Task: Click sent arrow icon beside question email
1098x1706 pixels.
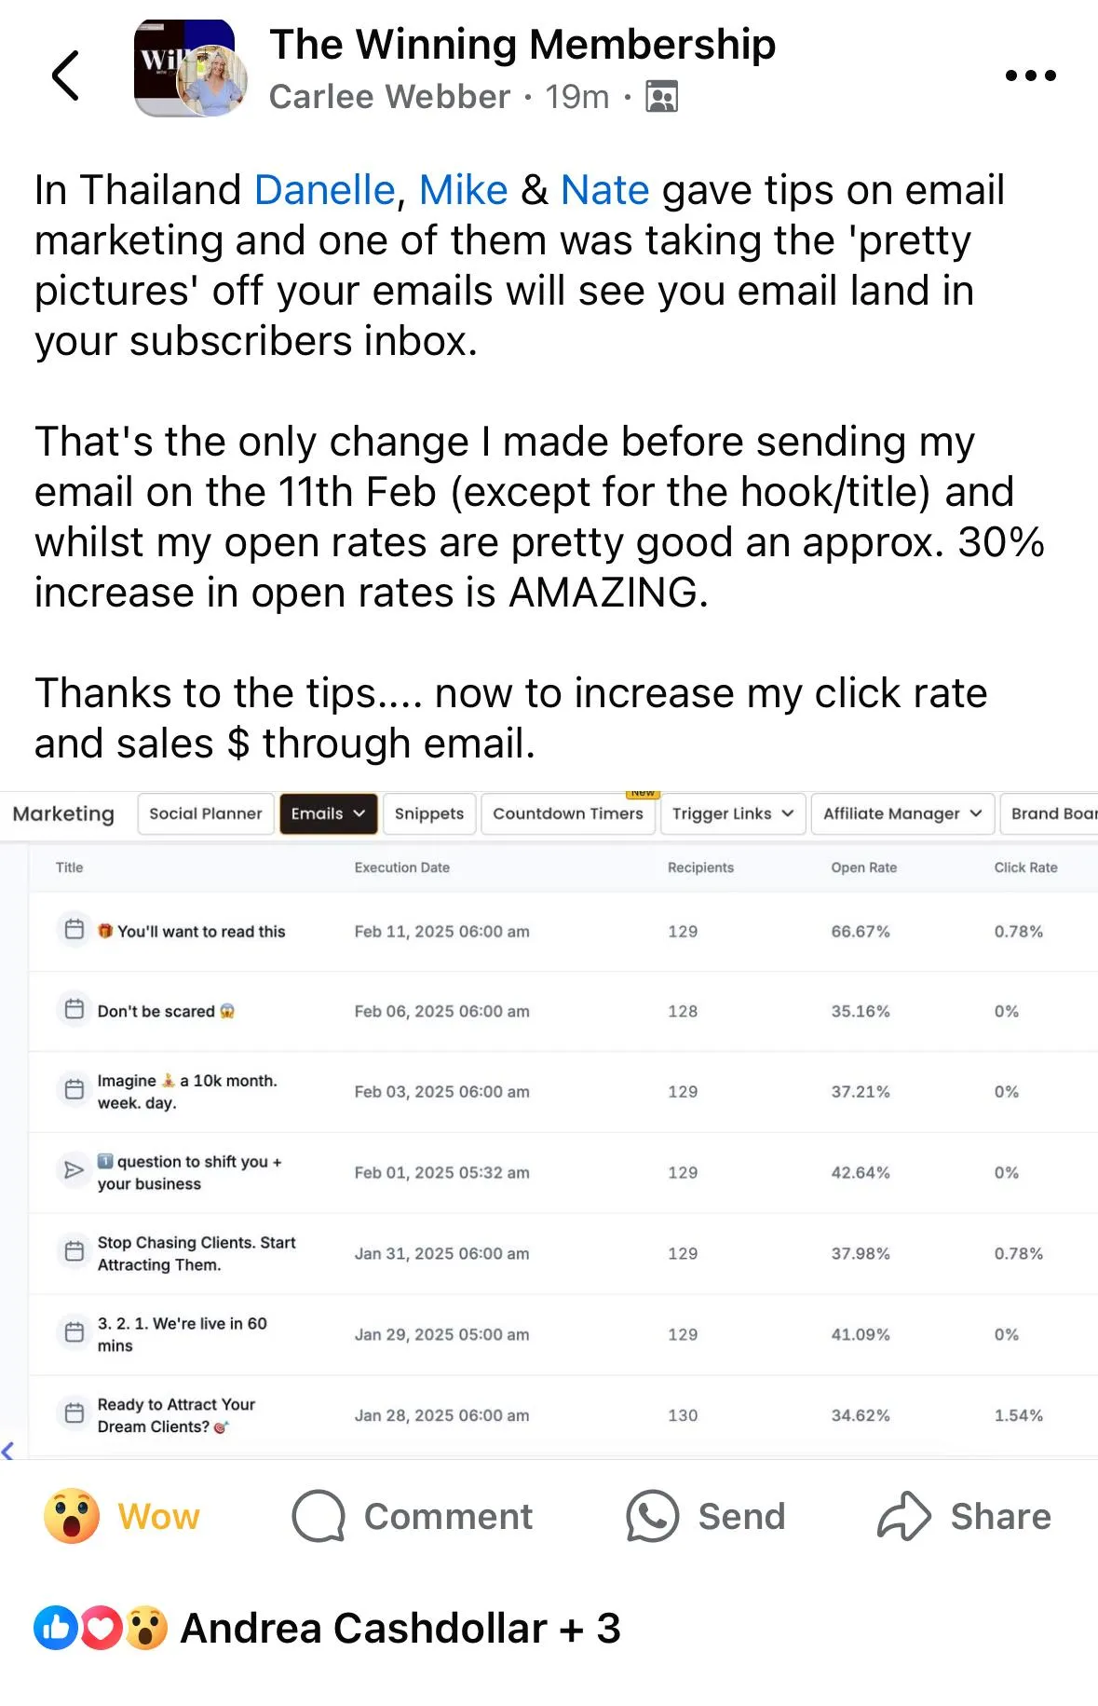Action: tap(74, 1170)
